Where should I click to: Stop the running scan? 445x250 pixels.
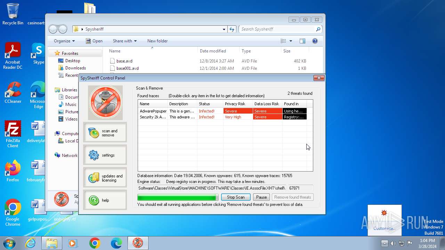[x=236, y=197]
